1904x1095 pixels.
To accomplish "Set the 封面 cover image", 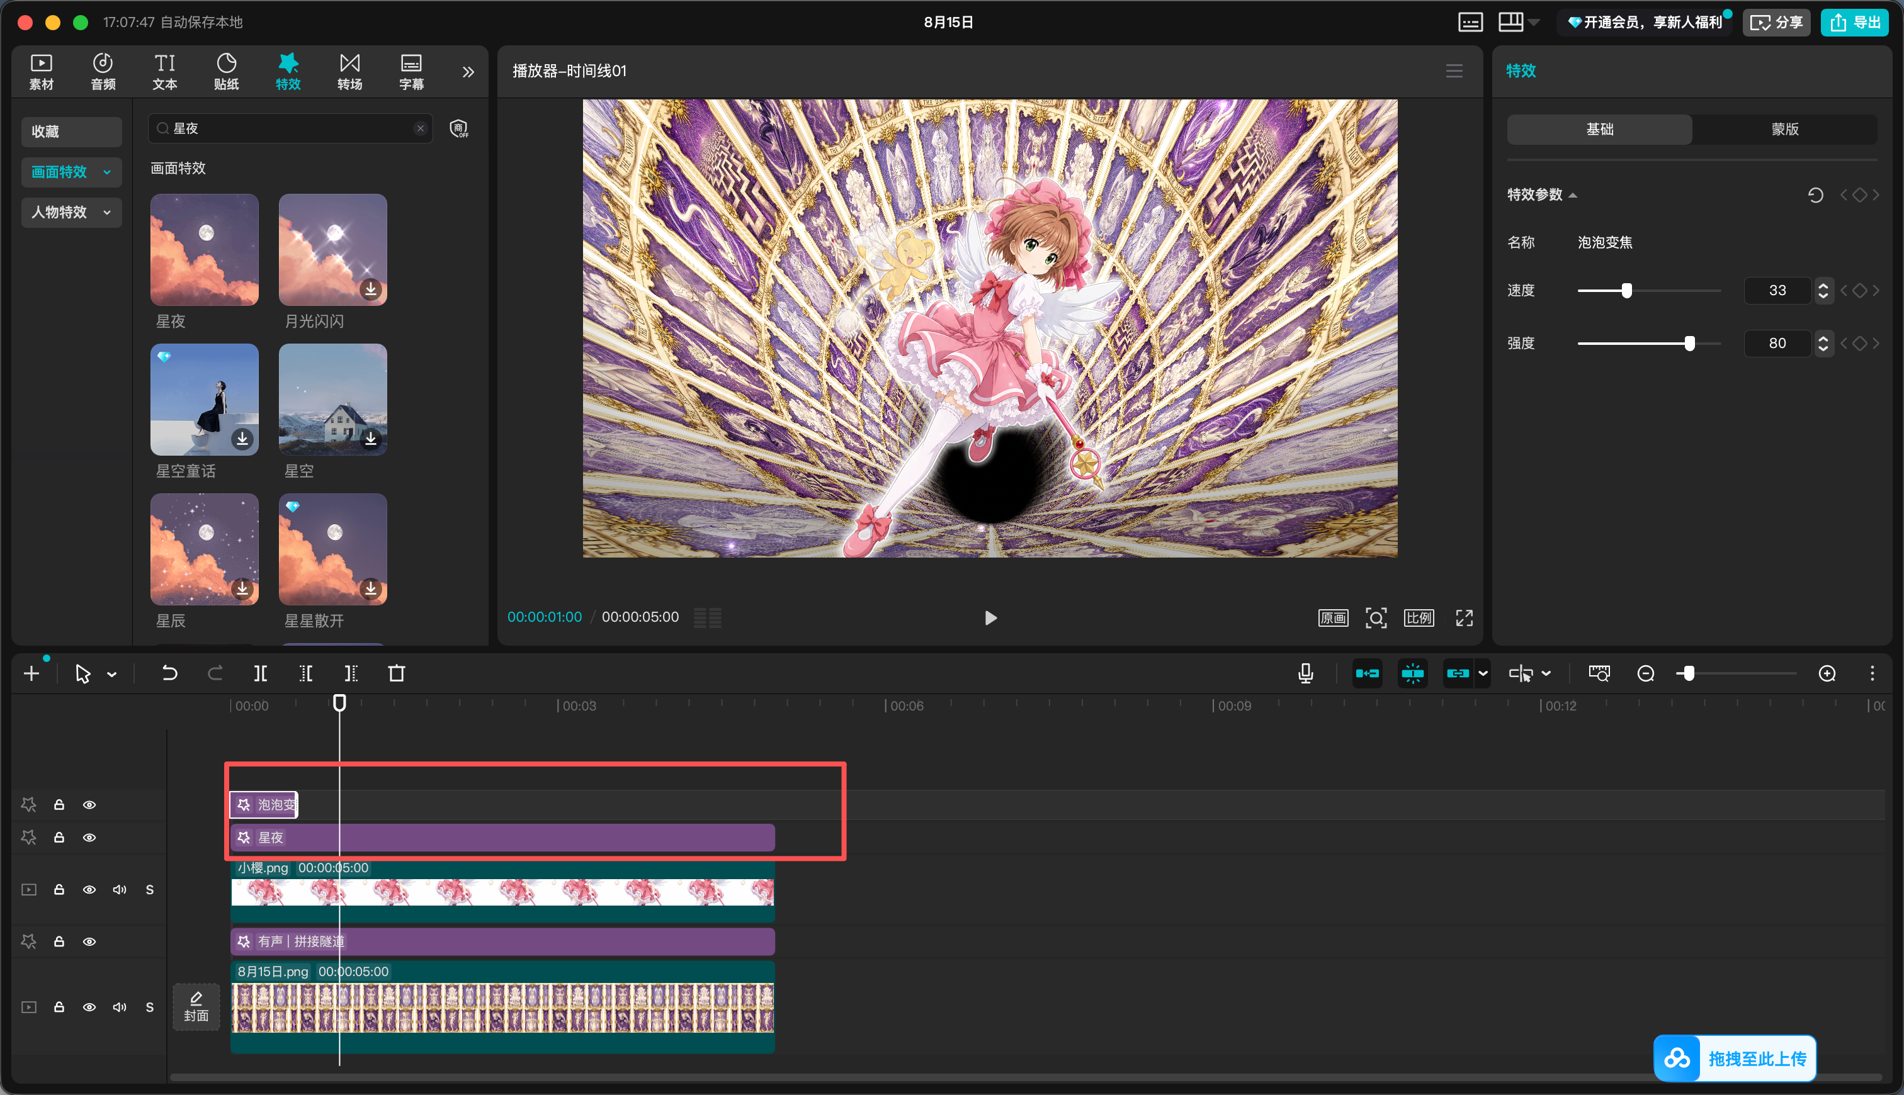I will [x=196, y=1007].
